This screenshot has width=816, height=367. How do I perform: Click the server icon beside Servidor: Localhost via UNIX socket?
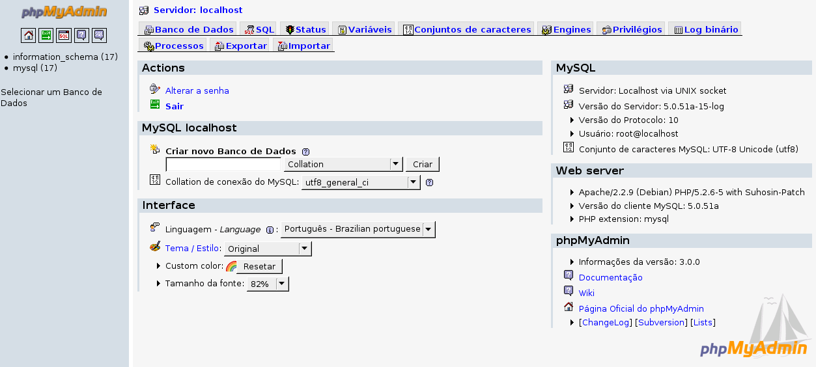[x=569, y=89]
